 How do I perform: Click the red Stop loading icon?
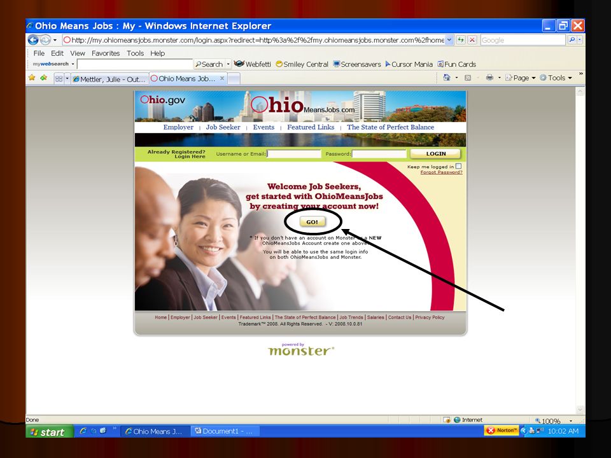tap(472, 39)
